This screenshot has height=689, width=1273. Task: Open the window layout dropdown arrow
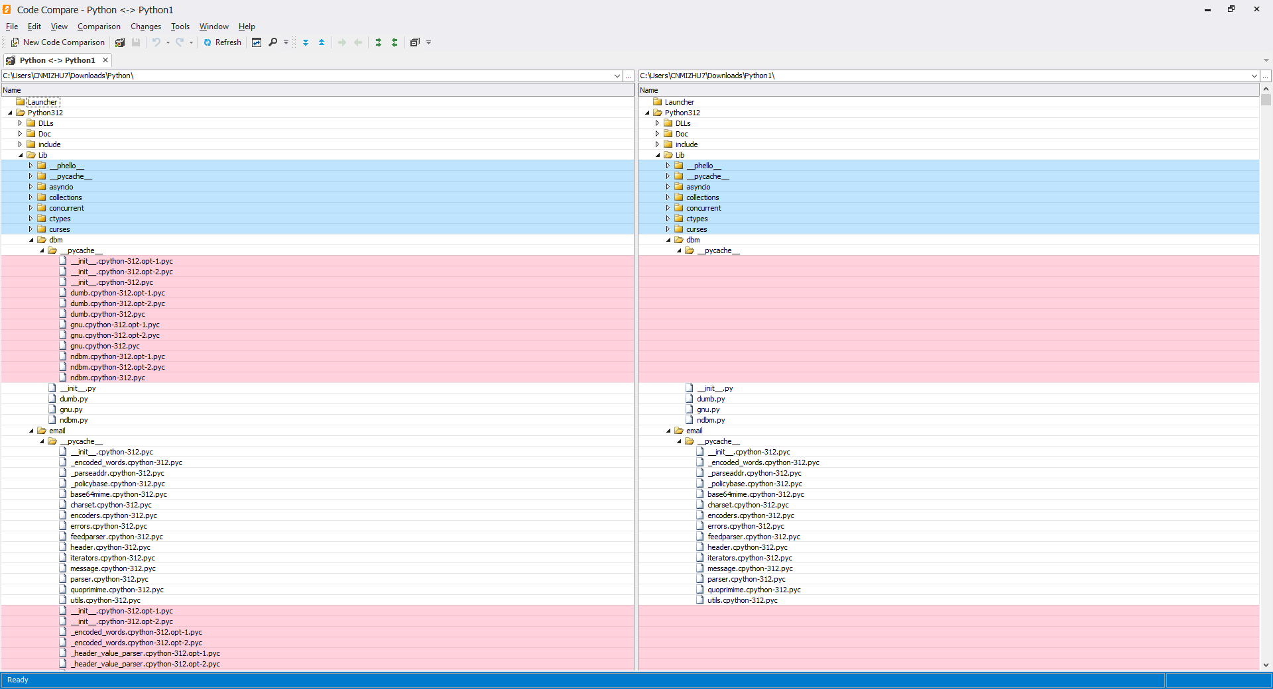tap(428, 42)
